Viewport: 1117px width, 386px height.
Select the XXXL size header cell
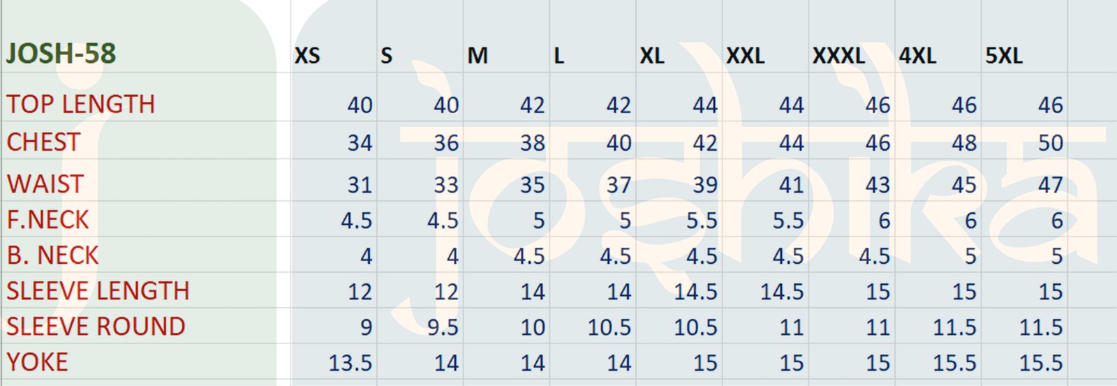pyautogui.click(x=838, y=56)
